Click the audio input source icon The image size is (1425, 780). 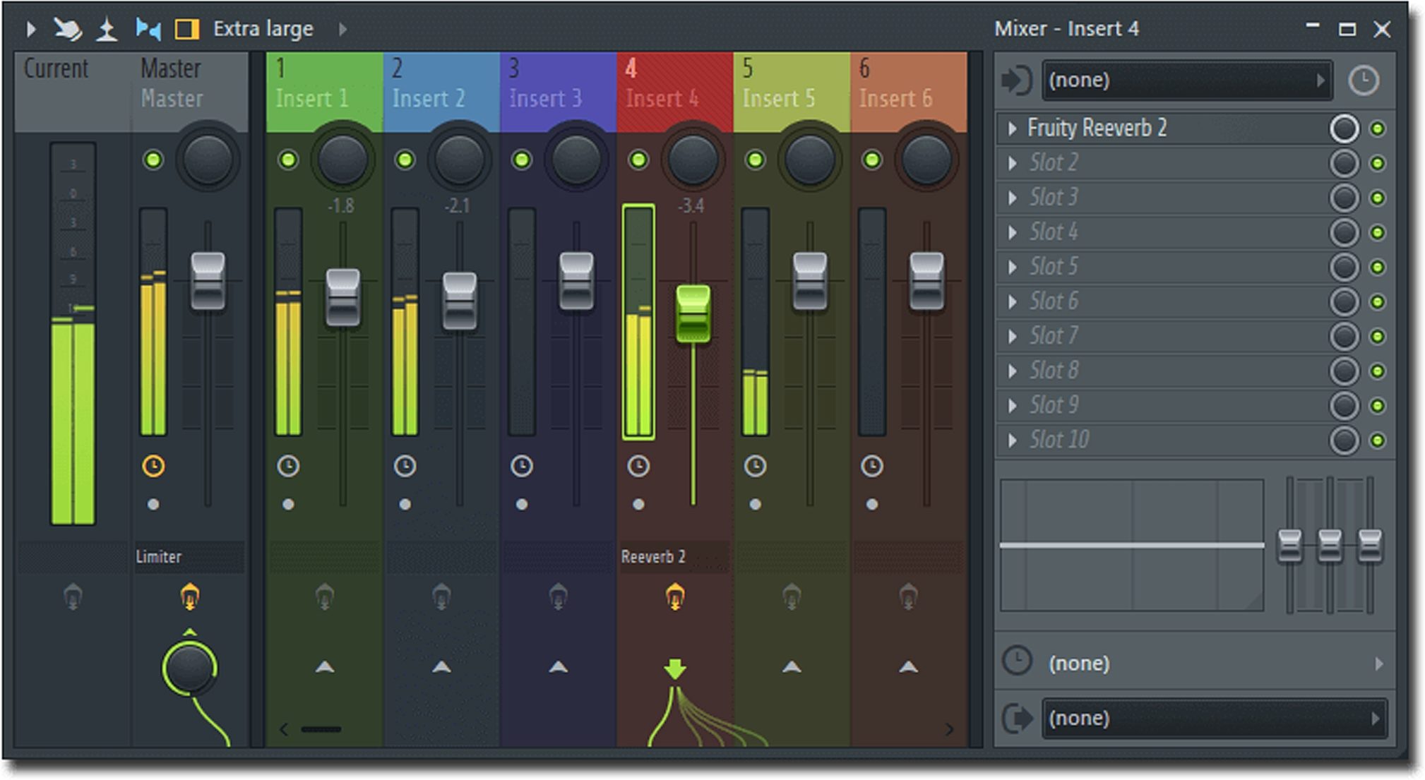(x=1017, y=80)
